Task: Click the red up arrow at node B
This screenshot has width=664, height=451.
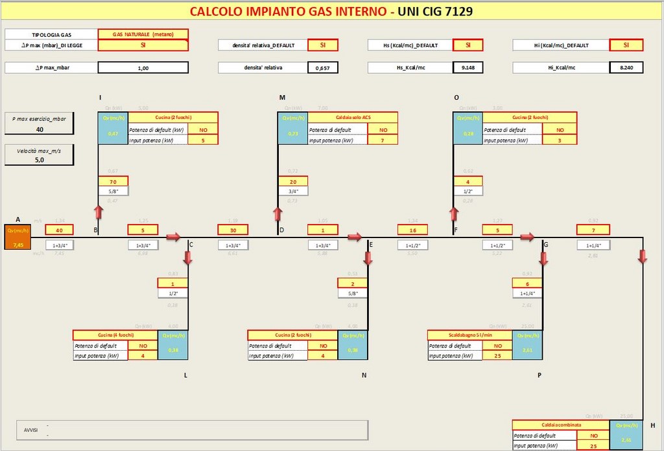Action: pos(98,213)
